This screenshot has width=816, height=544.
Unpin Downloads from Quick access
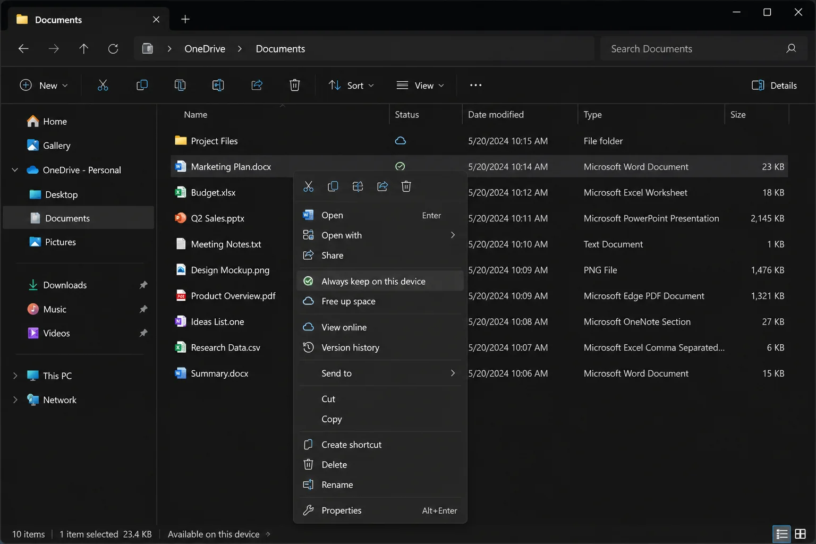click(x=143, y=285)
